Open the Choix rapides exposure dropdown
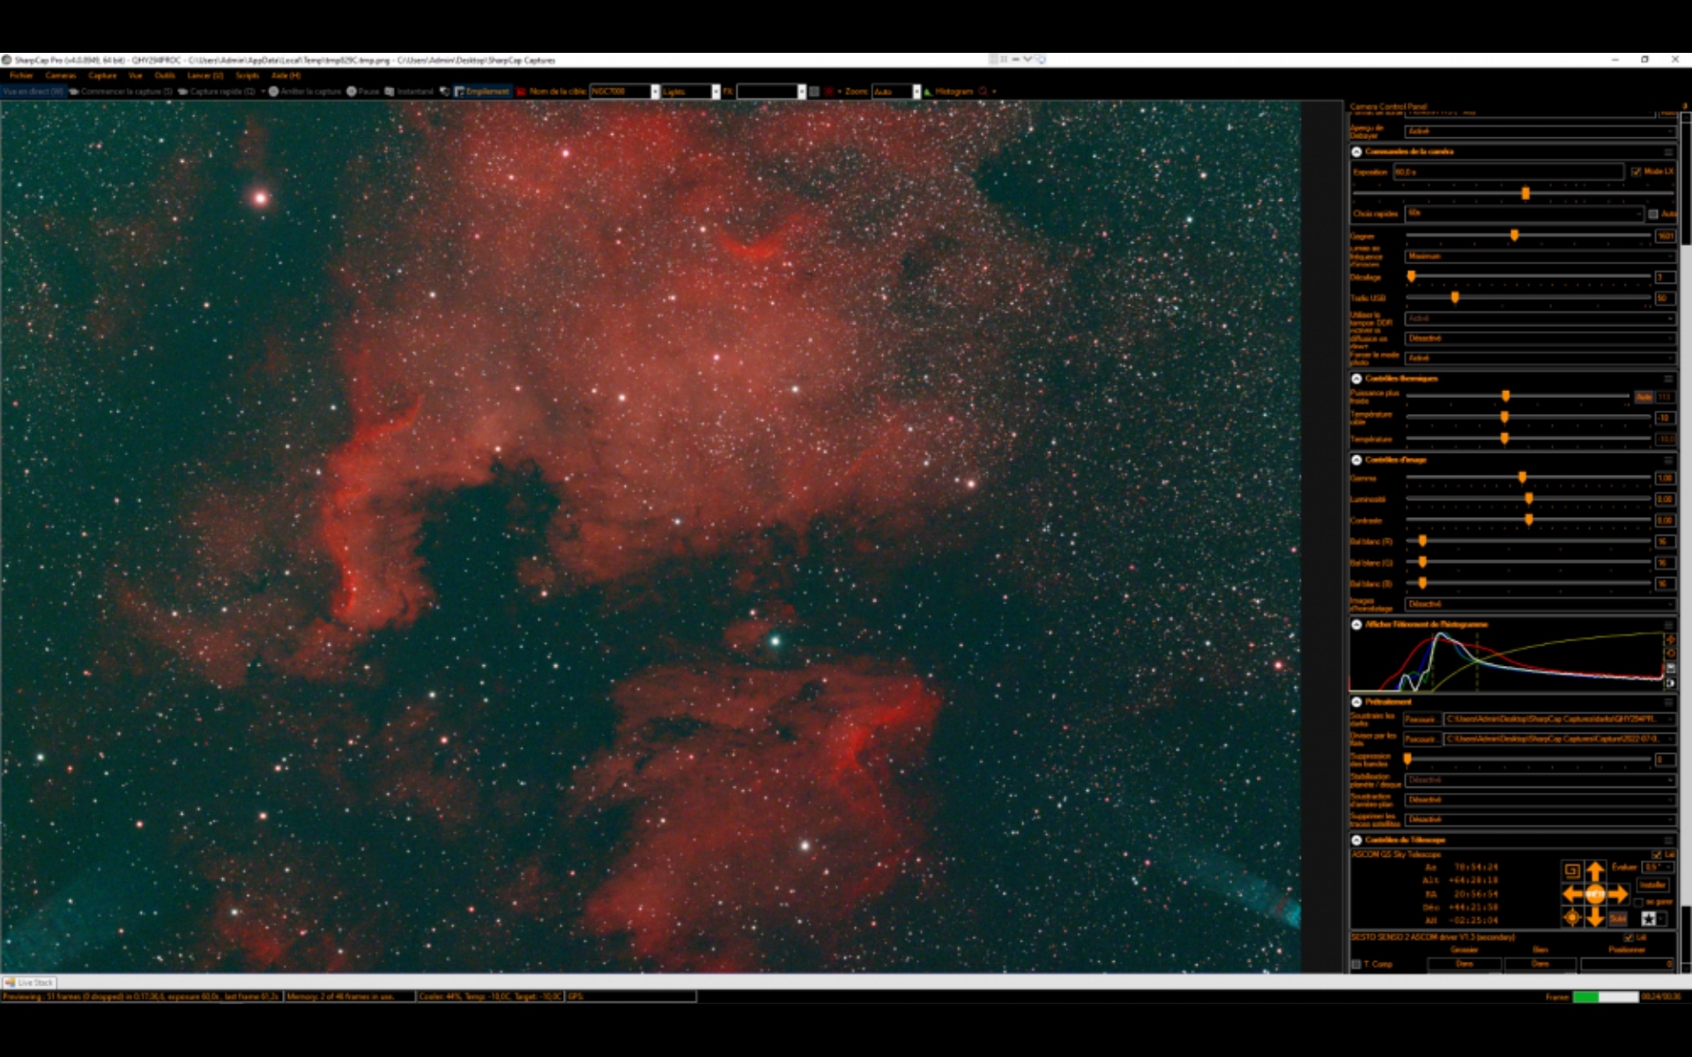 tap(1525, 214)
